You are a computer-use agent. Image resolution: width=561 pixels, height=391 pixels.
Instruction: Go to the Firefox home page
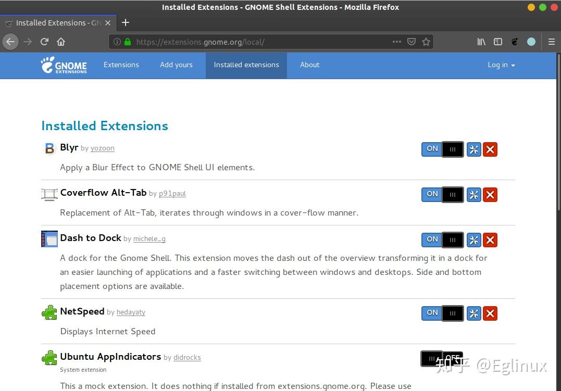[x=61, y=42]
